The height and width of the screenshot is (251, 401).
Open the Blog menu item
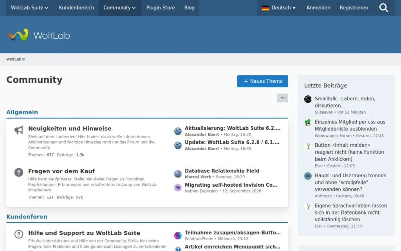click(x=190, y=8)
